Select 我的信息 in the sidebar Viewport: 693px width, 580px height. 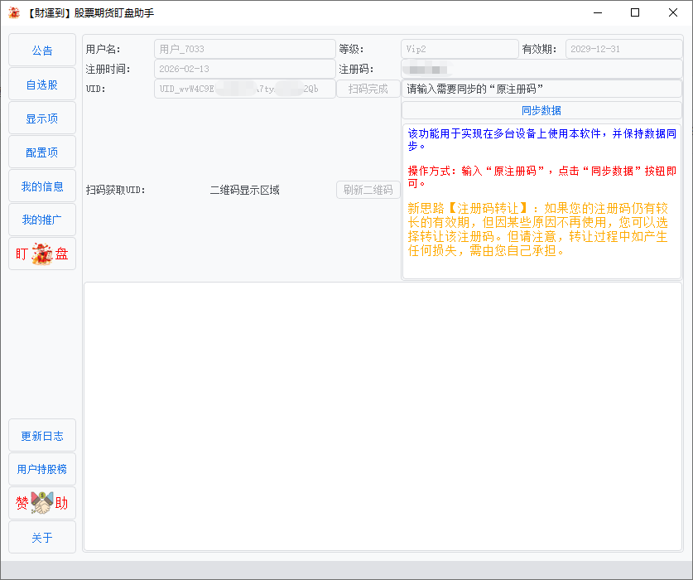click(42, 186)
